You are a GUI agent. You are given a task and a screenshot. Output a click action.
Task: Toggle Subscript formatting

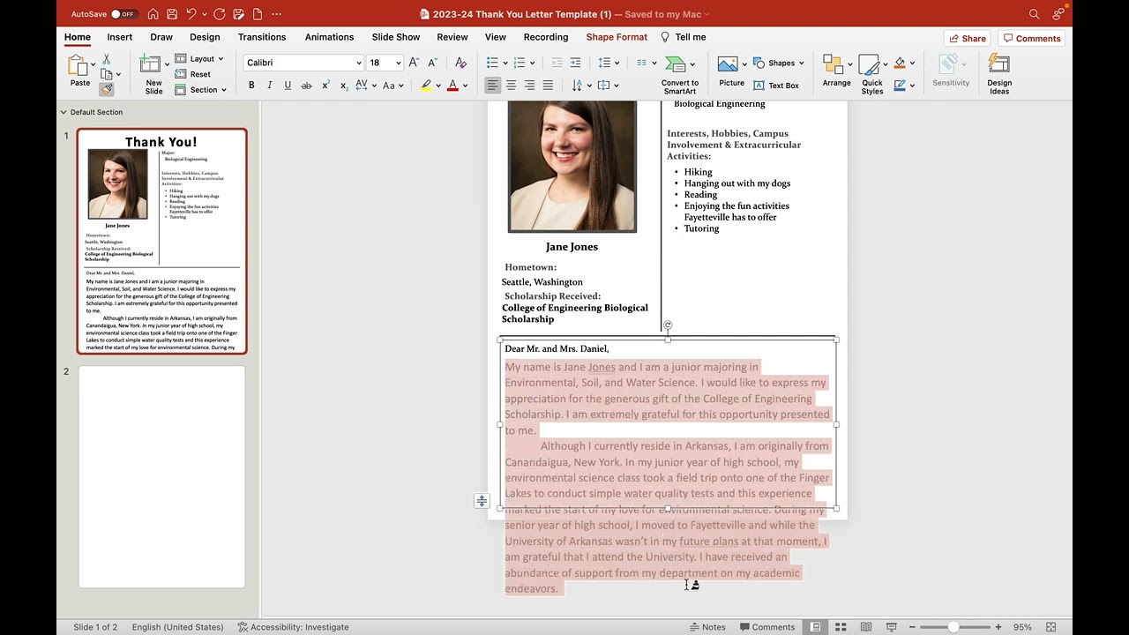343,86
